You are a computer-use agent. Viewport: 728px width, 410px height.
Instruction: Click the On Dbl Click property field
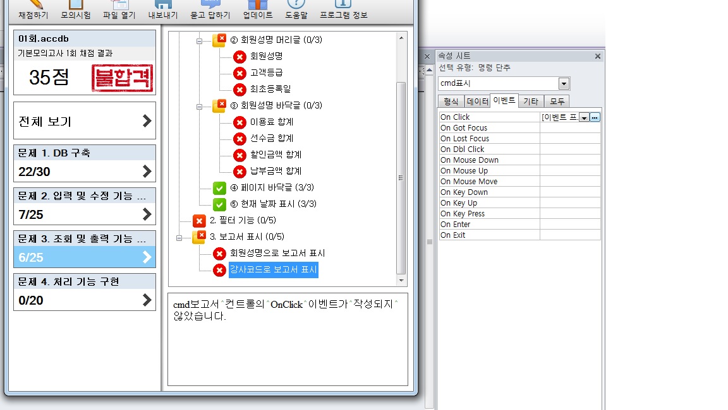coord(569,149)
